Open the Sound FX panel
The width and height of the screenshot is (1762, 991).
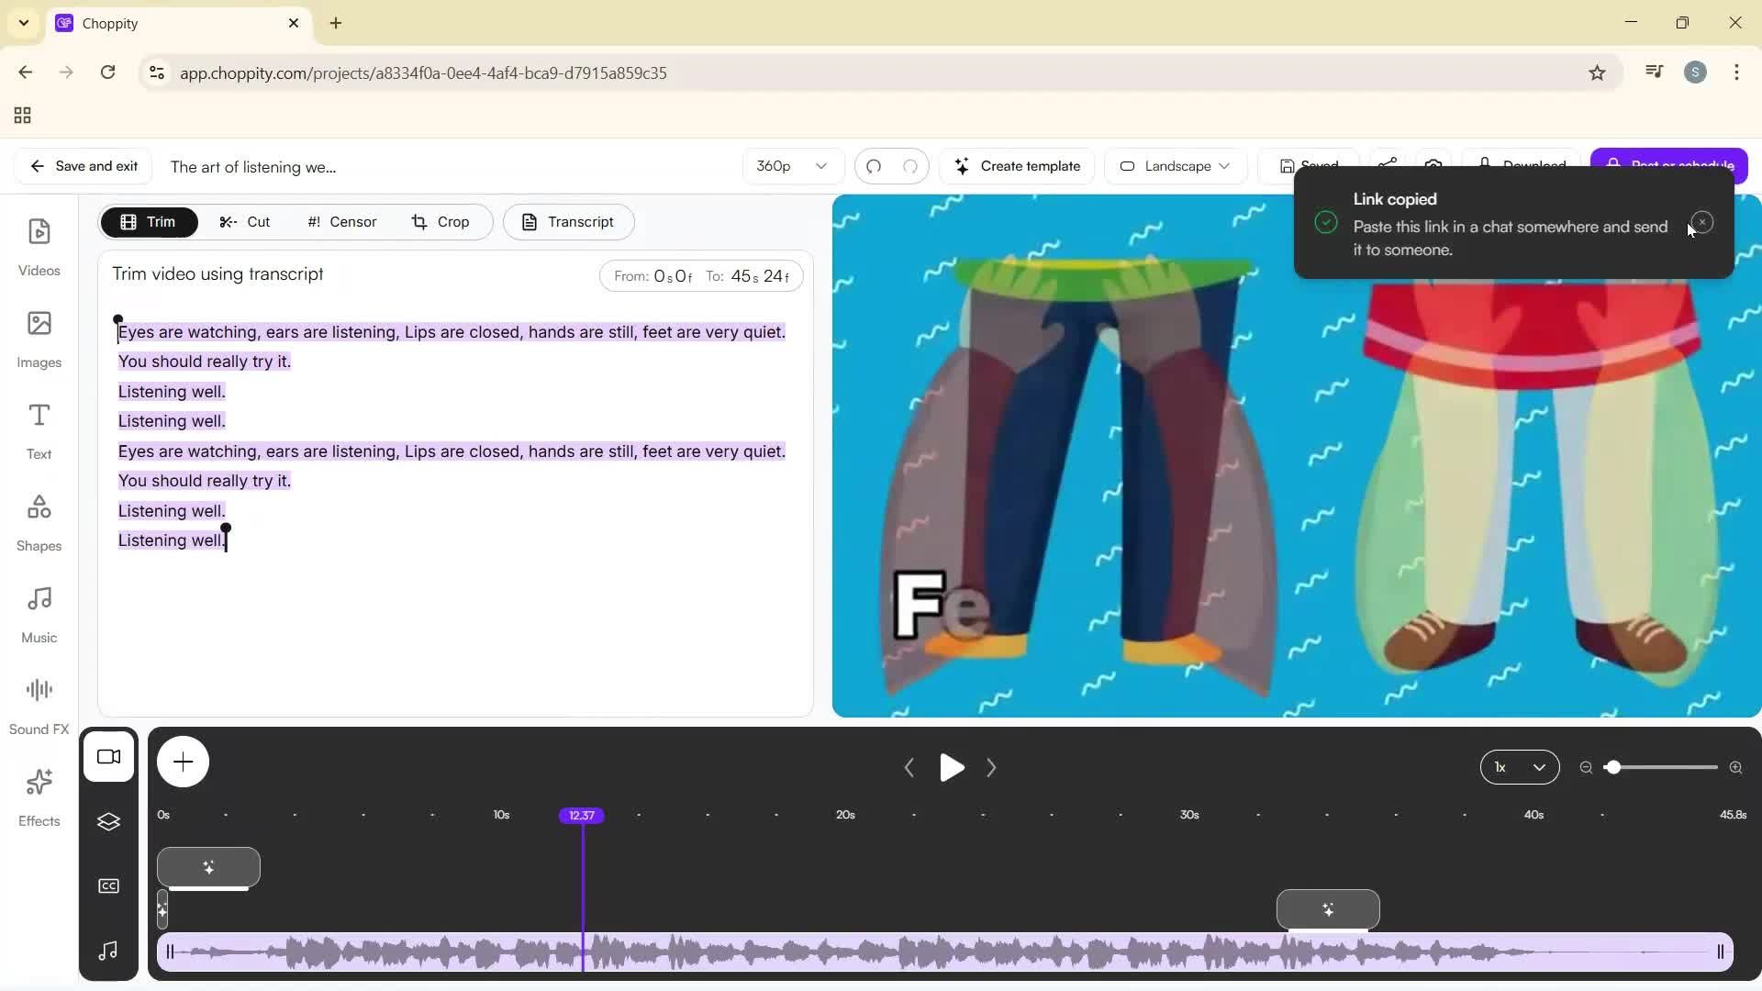(39, 702)
